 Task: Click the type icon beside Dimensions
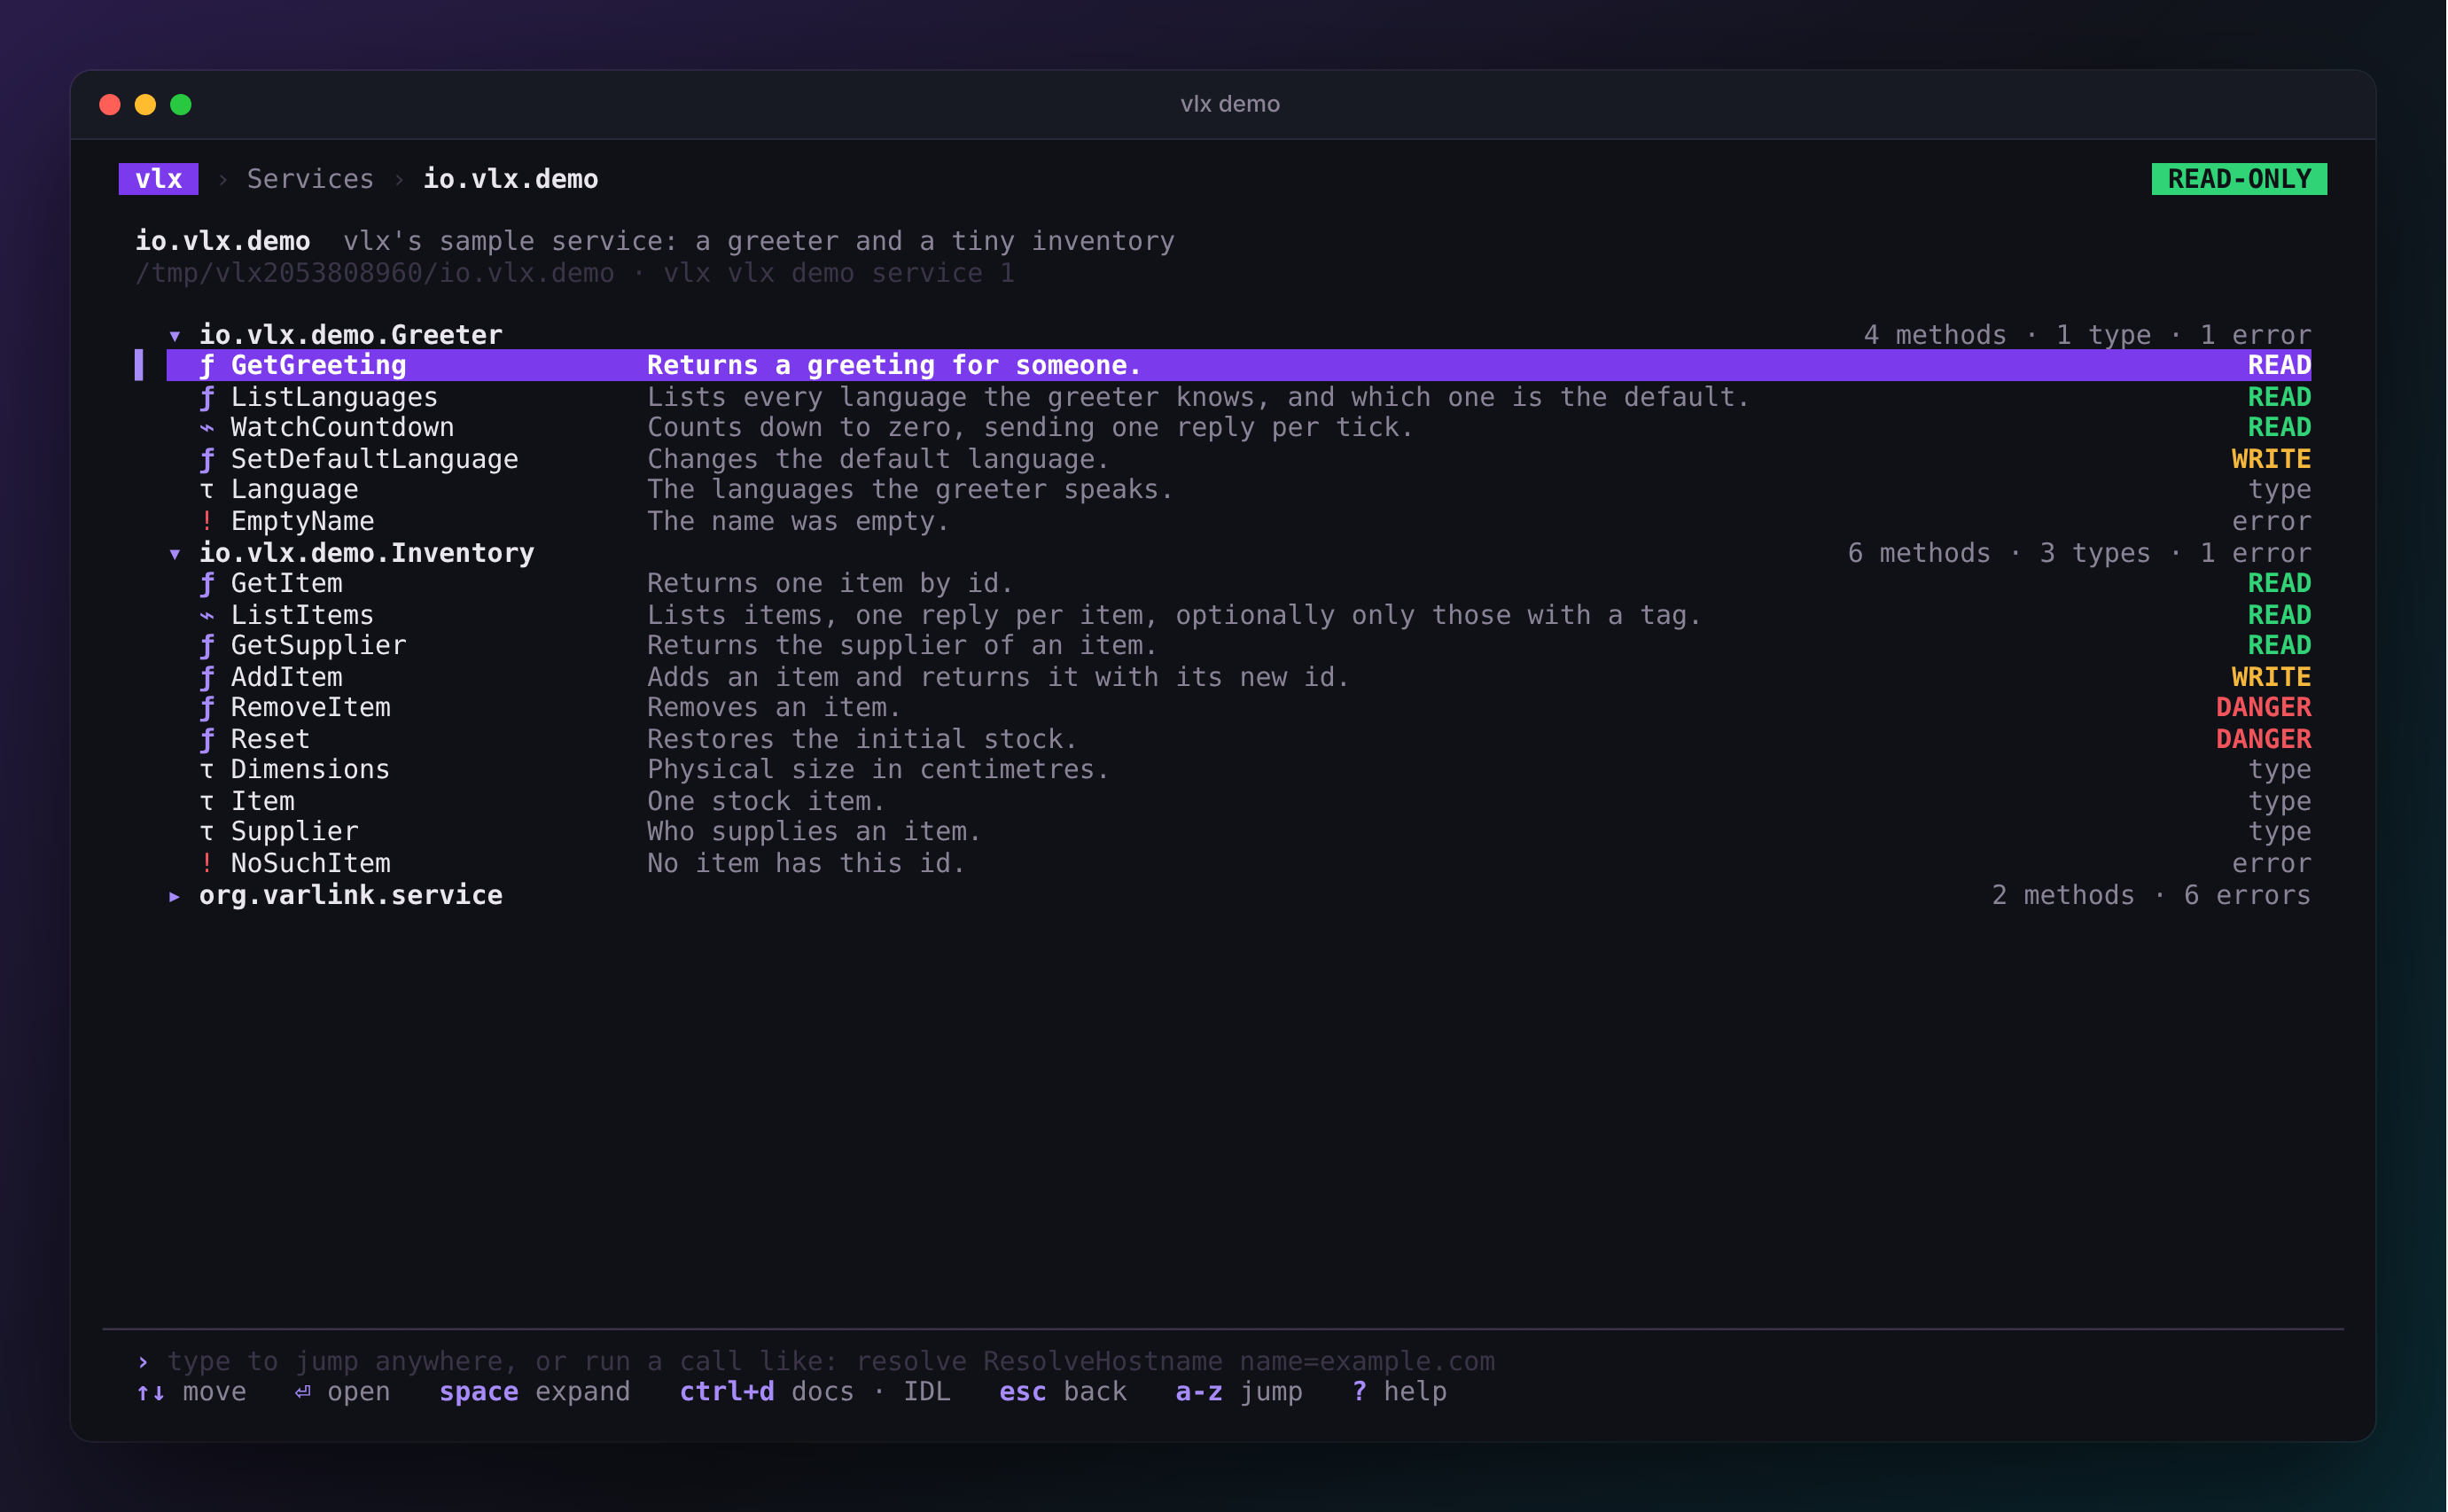(207, 770)
